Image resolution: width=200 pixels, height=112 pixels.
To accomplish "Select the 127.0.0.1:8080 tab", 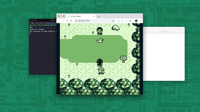I will (81, 16).
